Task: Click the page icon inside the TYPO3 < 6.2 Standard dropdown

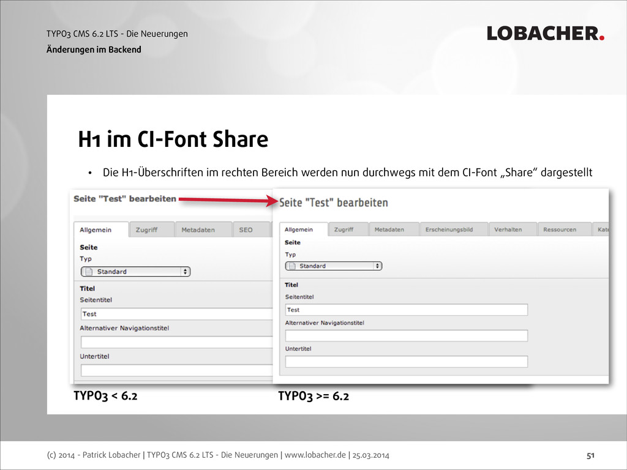Action: tap(89, 272)
